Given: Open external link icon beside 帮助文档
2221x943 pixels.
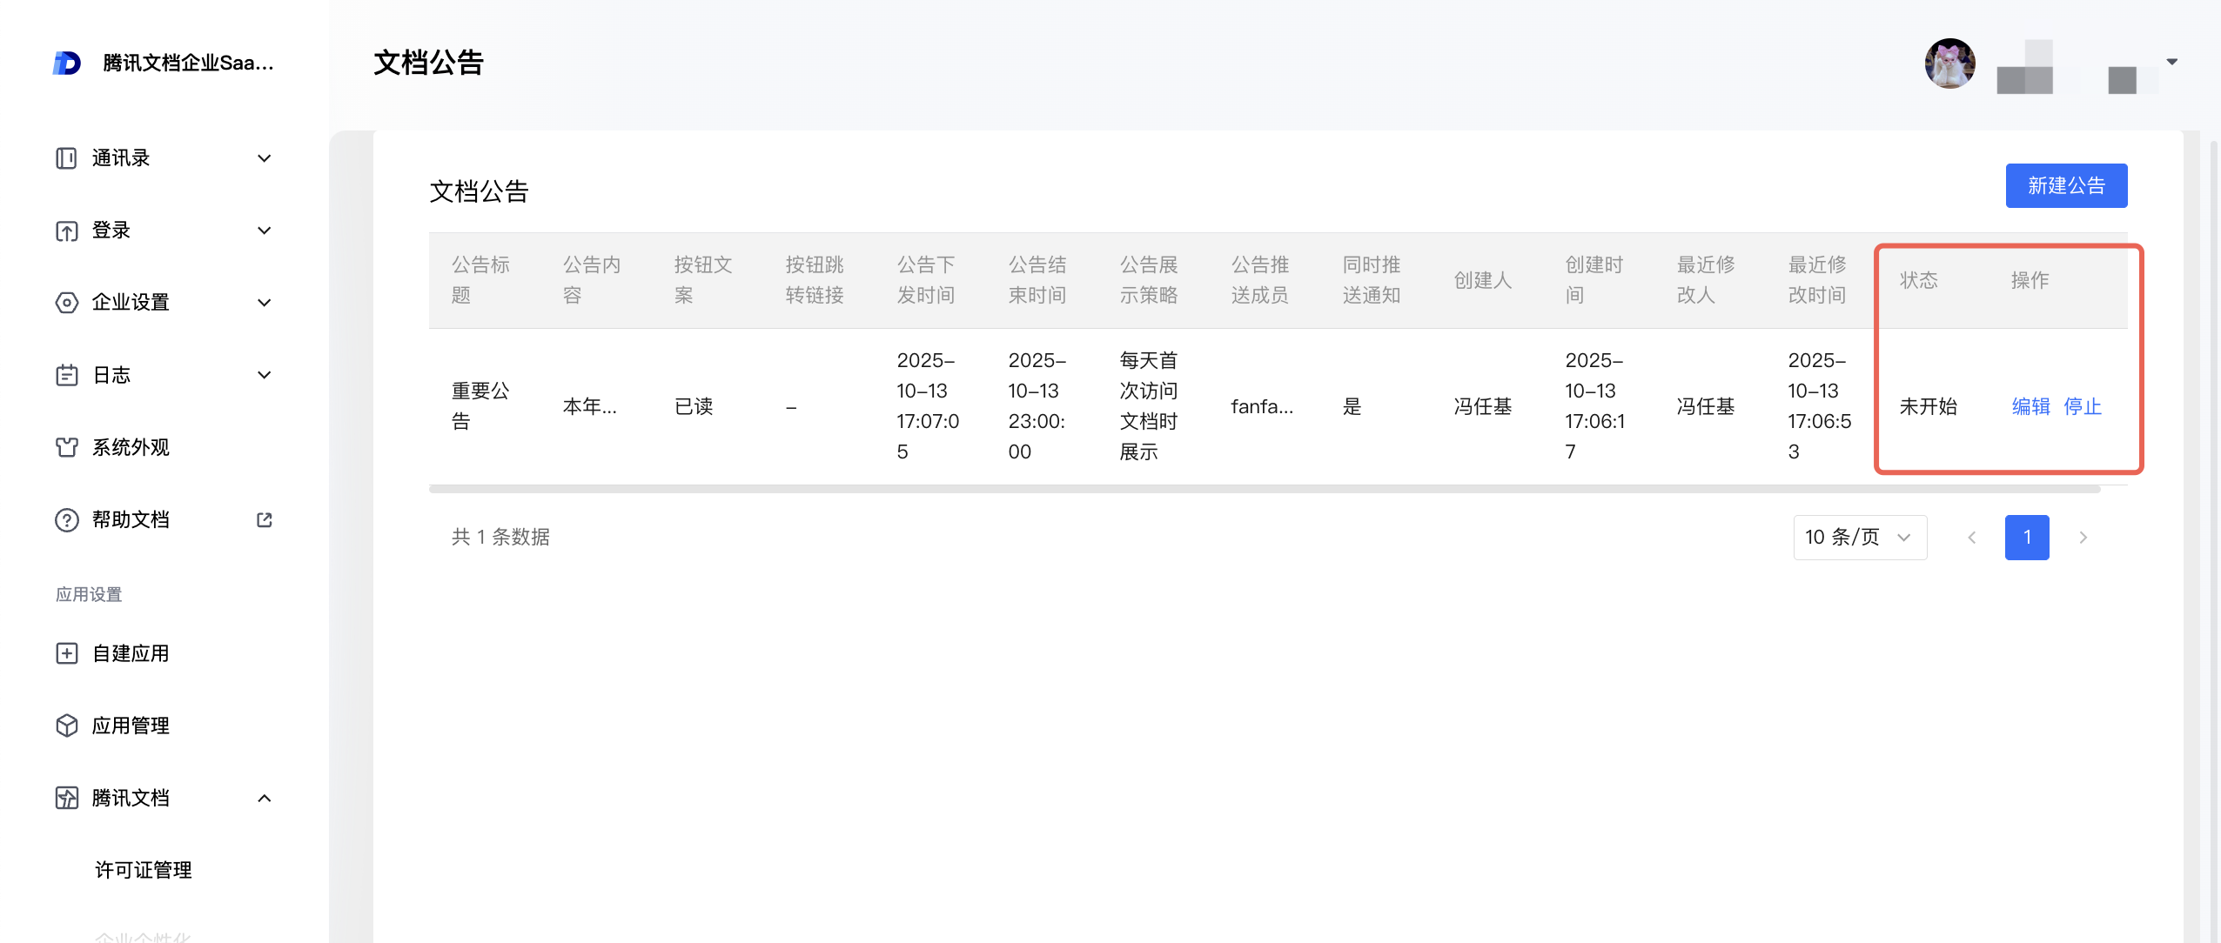Looking at the screenshot, I should [265, 519].
